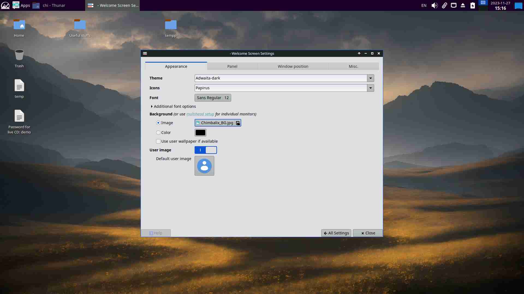Image resolution: width=524 pixels, height=294 pixels.
Task: Toggle the User image switch
Action: (x=206, y=150)
